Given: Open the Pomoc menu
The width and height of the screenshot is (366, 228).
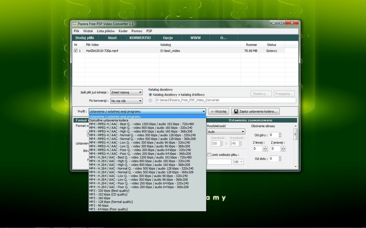Looking at the screenshot, I should [x=137, y=31].
